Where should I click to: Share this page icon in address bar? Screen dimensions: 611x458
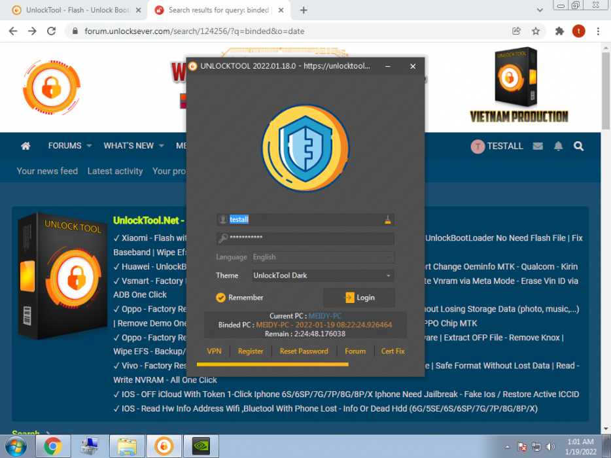pyautogui.click(x=516, y=31)
